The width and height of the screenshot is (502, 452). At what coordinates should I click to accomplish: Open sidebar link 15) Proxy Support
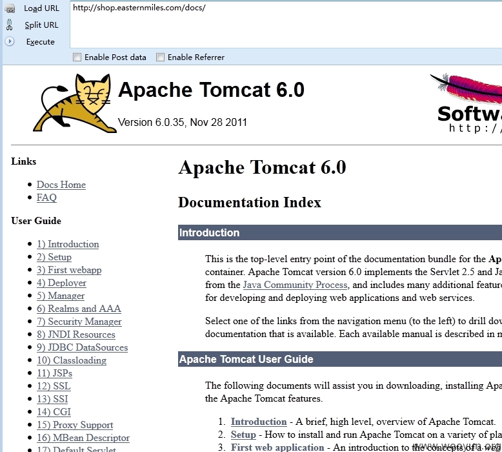click(x=75, y=425)
